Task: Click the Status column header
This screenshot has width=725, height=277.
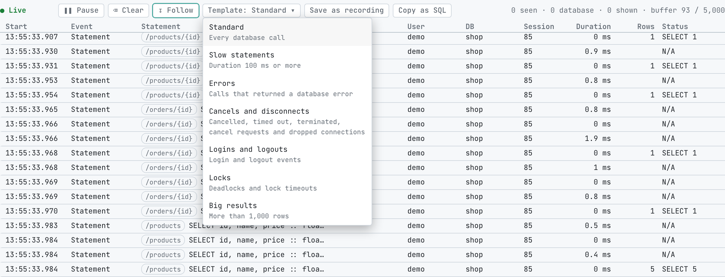Action: click(x=675, y=27)
